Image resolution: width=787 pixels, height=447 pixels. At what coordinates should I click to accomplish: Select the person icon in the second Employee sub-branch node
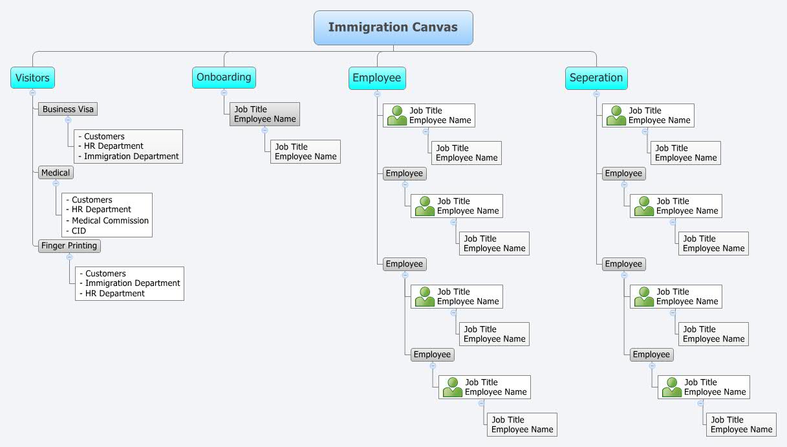click(x=424, y=205)
